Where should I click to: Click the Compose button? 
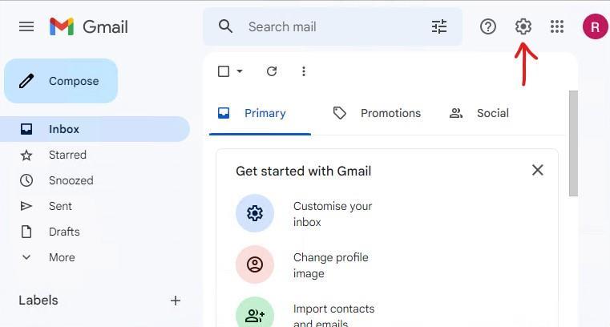tap(61, 81)
